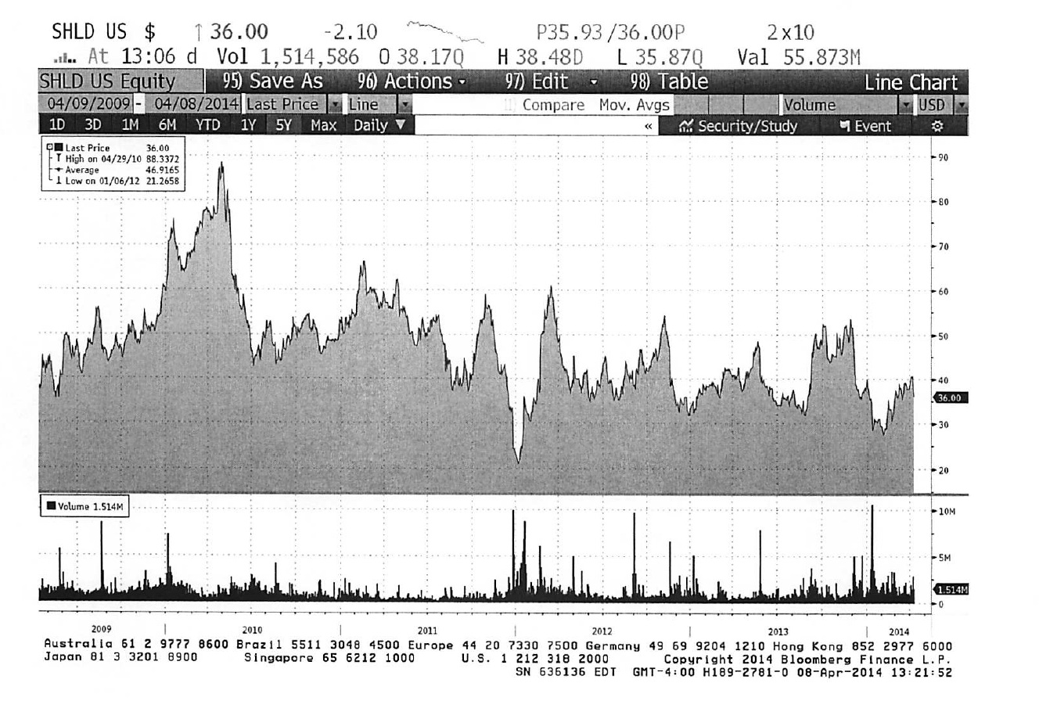Click the 95) Save As button

[x=271, y=82]
